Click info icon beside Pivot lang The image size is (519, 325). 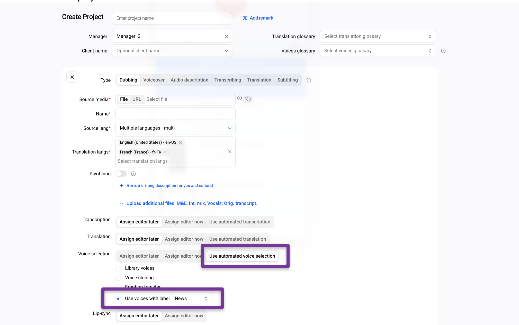pos(133,174)
